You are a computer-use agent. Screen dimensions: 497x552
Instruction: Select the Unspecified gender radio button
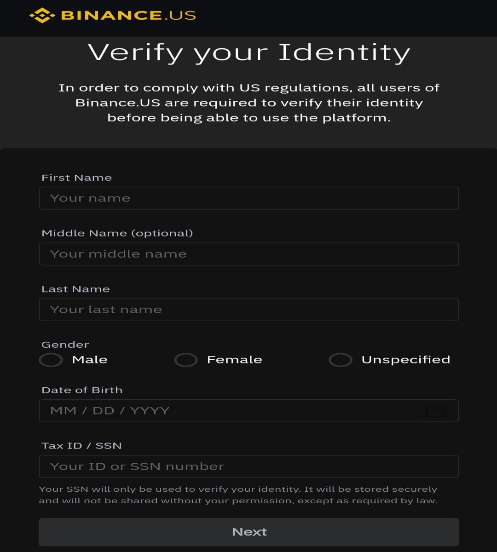pos(341,360)
